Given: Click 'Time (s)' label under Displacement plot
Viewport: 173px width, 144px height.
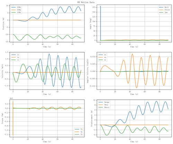Looking at the screenshot, I should click(134, 142).
